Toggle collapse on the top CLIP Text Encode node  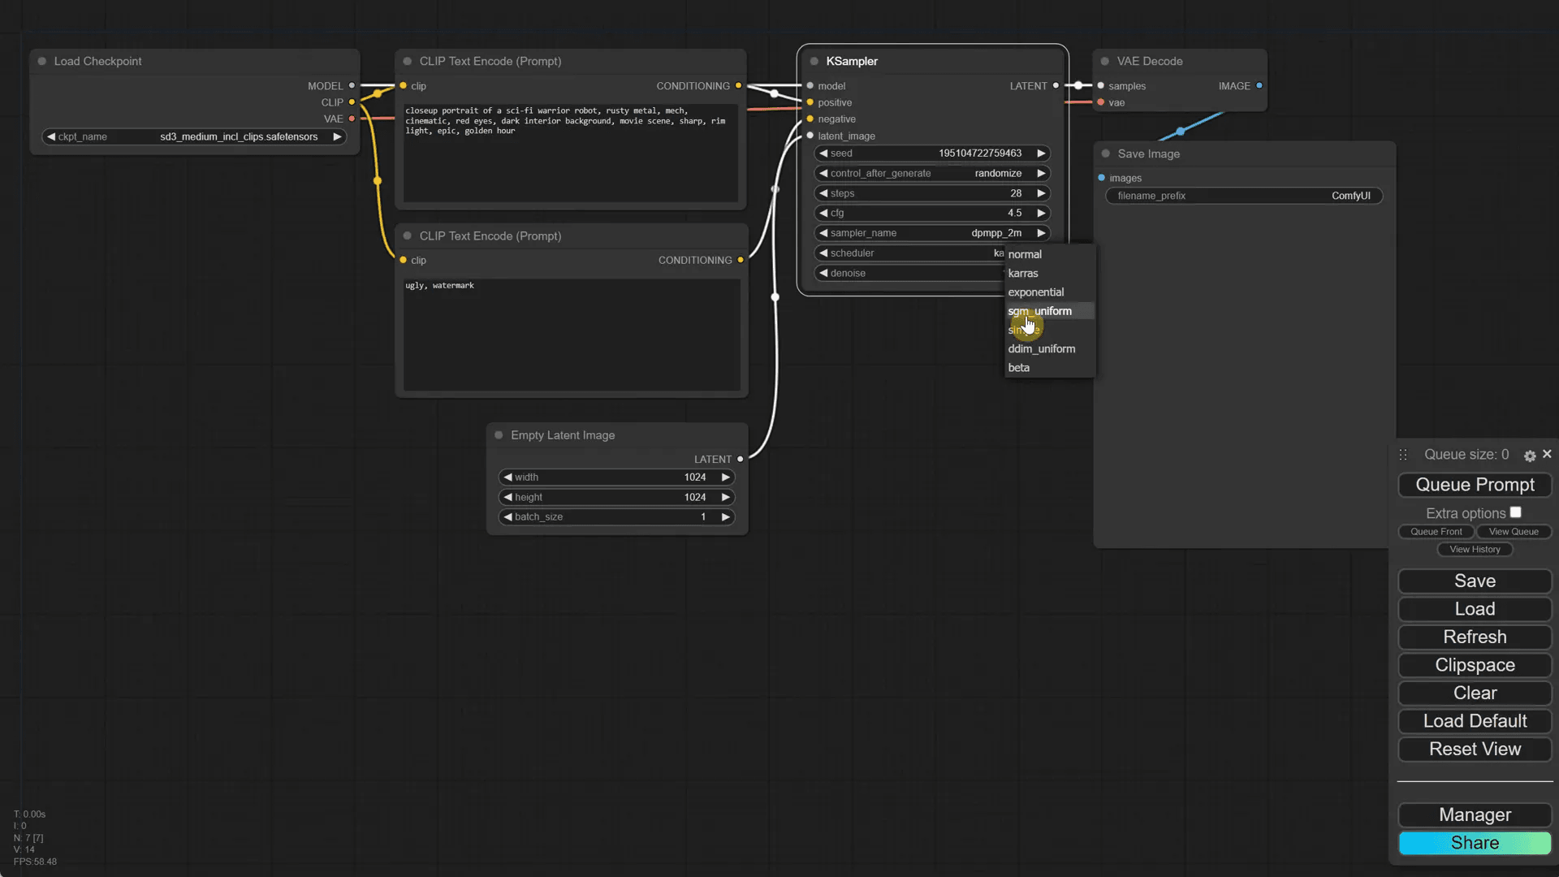tap(407, 61)
